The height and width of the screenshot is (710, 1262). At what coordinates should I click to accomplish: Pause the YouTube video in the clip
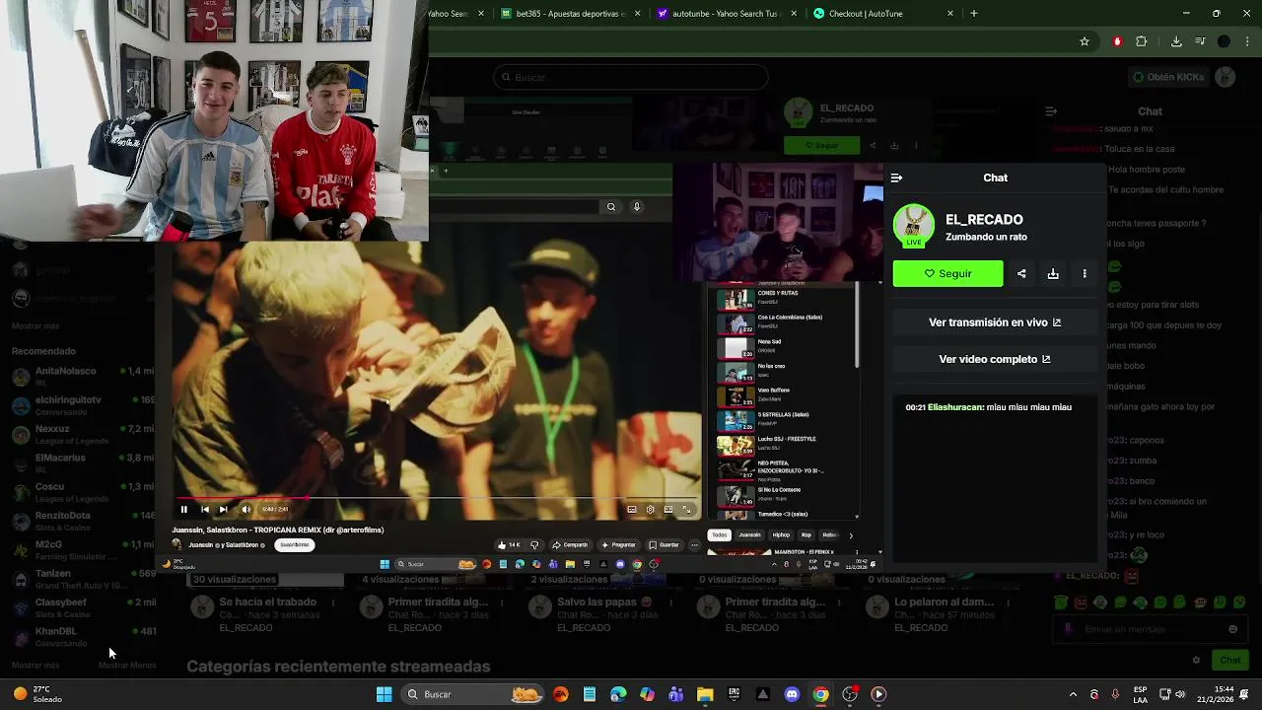click(183, 510)
